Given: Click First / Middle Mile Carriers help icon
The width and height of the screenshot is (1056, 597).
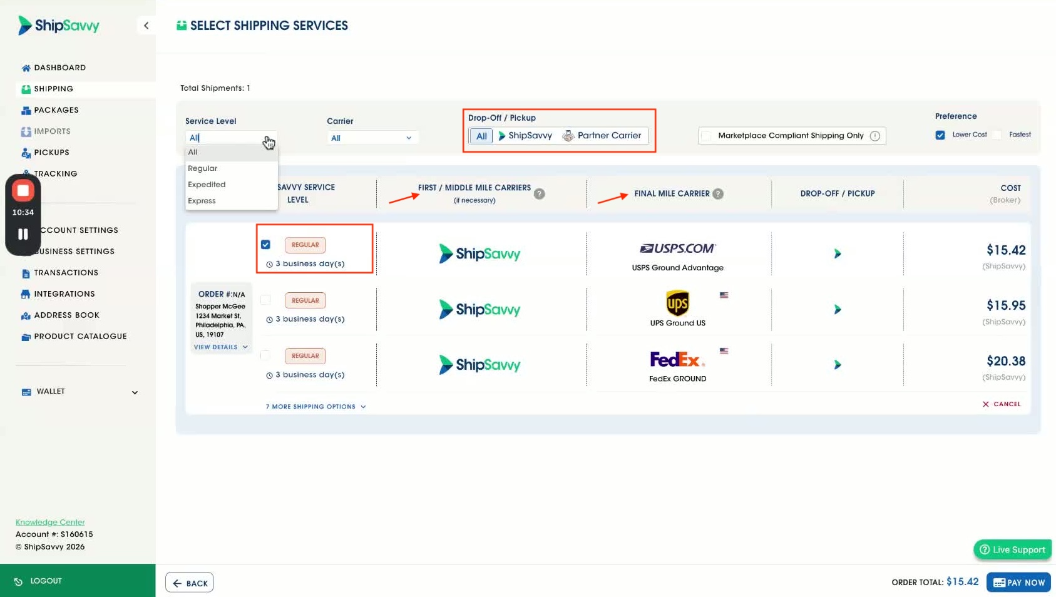Looking at the screenshot, I should (539, 194).
